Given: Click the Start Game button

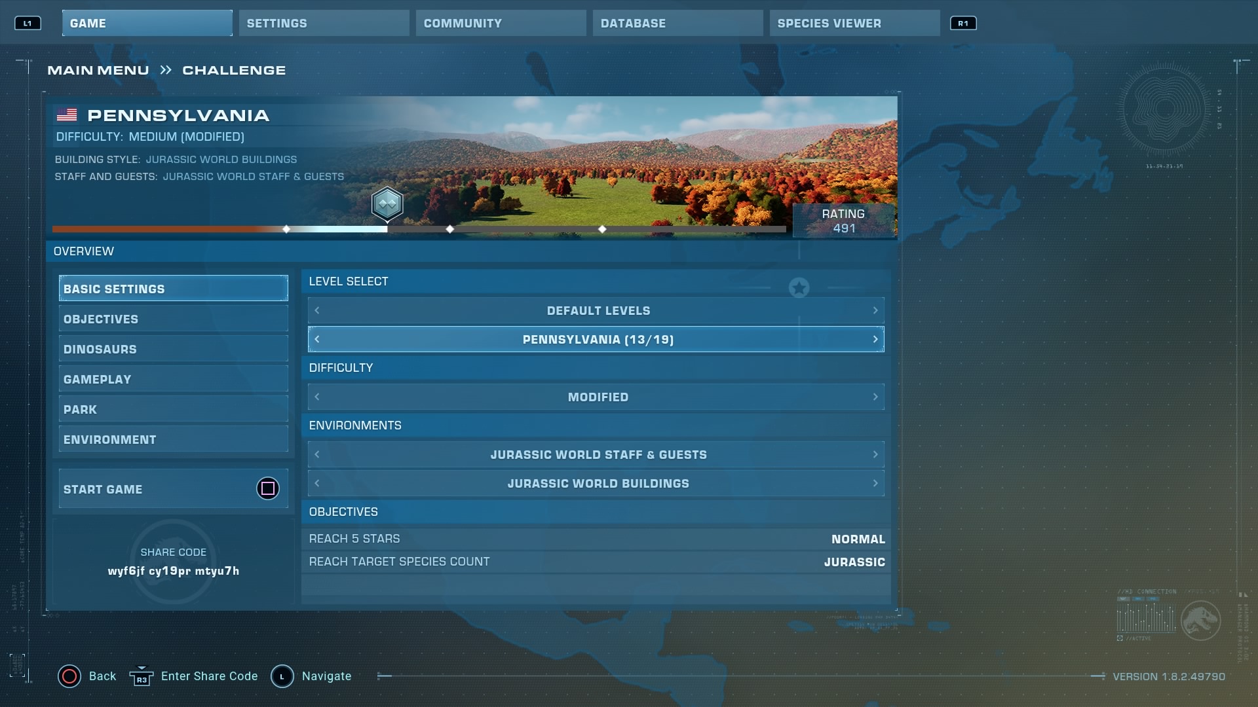Looking at the screenshot, I should click(174, 488).
